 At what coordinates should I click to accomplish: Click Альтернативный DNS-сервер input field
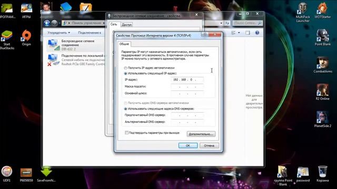coord(187,122)
